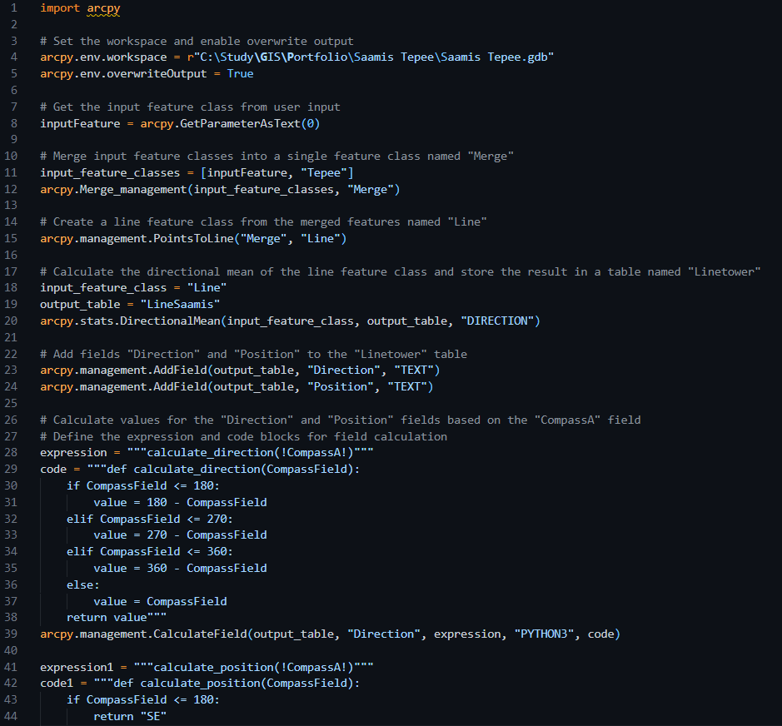Click DirectionalMean on line 20

(x=170, y=321)
